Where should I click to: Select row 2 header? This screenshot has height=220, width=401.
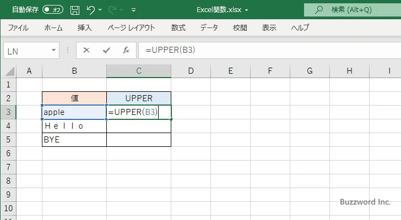click(x=8, y=98)
